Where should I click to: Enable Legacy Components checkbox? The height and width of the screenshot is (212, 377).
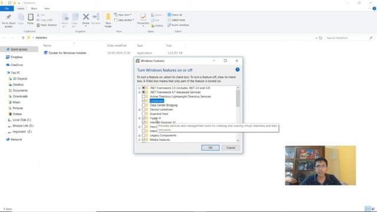tap(144, 135)
